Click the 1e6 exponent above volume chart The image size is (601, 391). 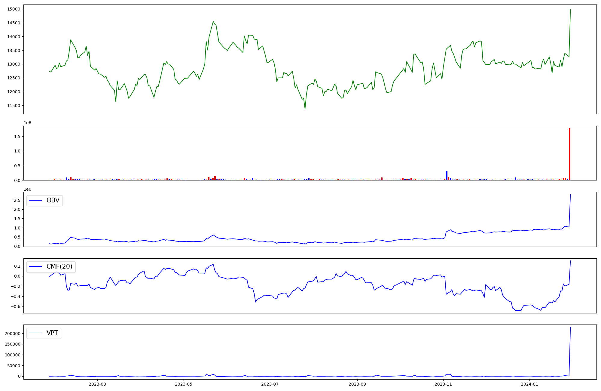(x=27, y=123)
